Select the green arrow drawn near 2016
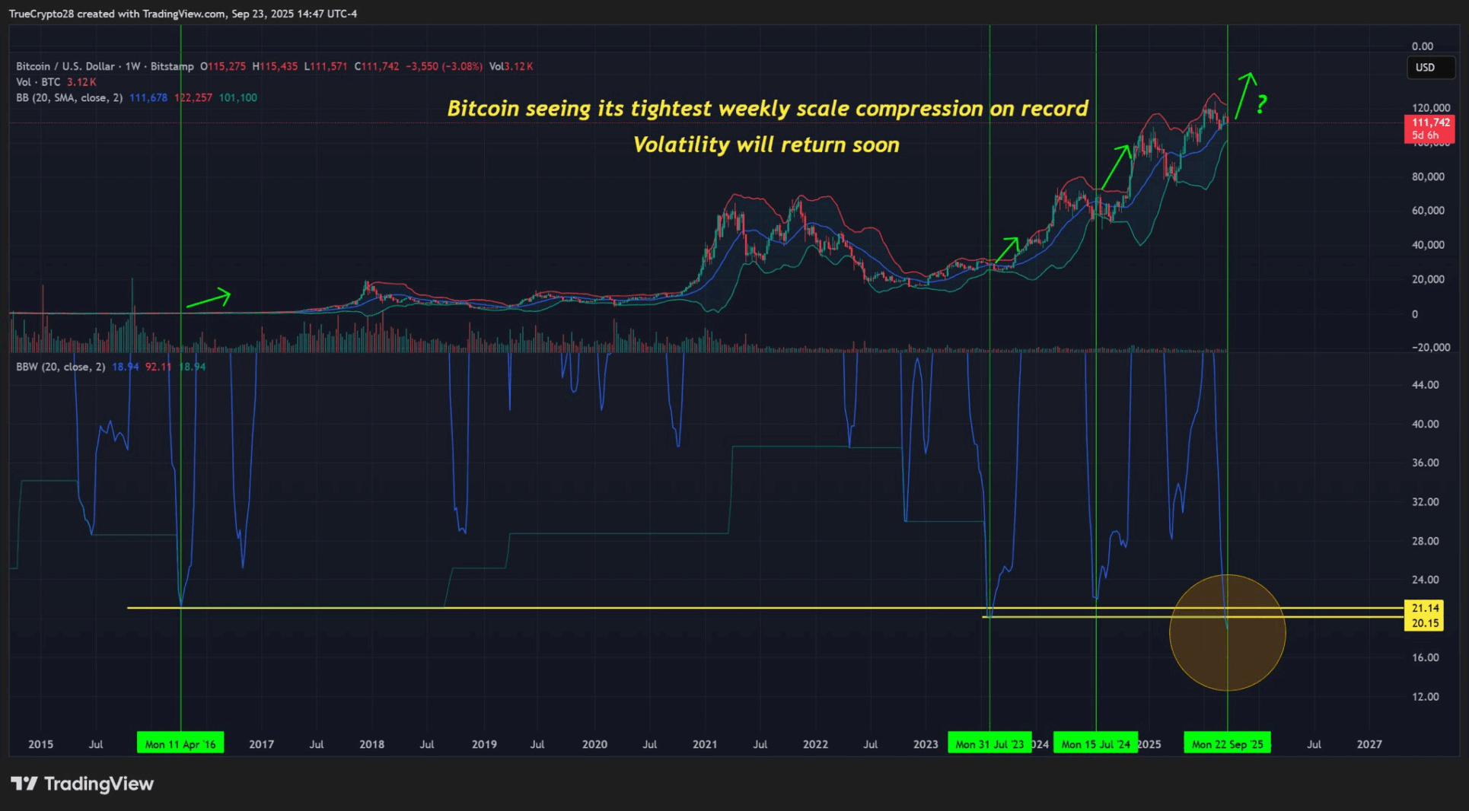This screenshot has width=1469, height=811. click(x=209, y=298)
